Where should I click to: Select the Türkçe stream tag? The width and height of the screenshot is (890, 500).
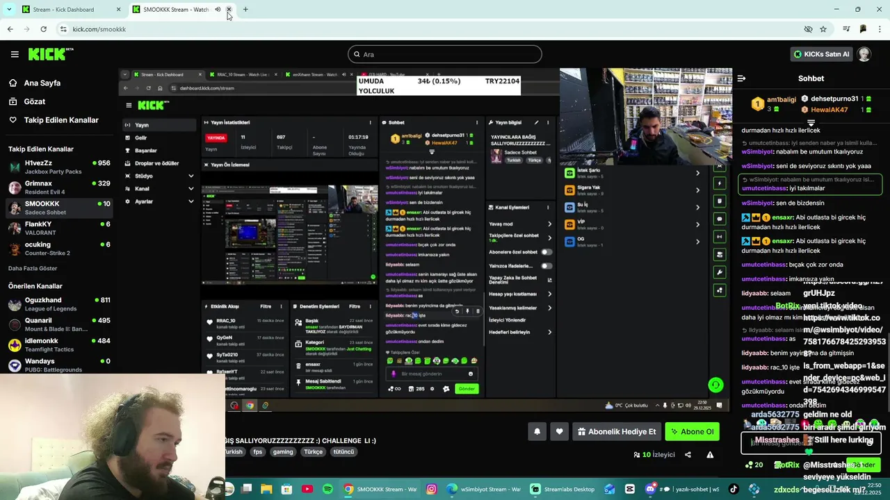point(313,451)
